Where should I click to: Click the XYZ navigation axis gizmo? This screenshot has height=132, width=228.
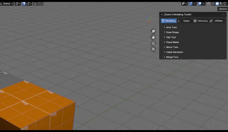(149, 19)
